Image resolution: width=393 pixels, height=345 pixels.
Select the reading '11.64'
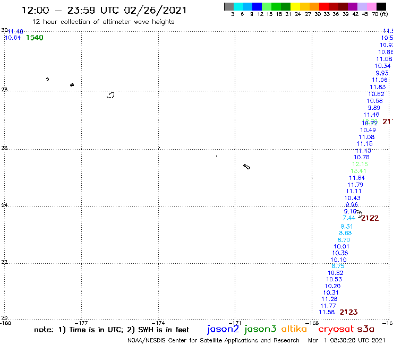click(357, 178)
